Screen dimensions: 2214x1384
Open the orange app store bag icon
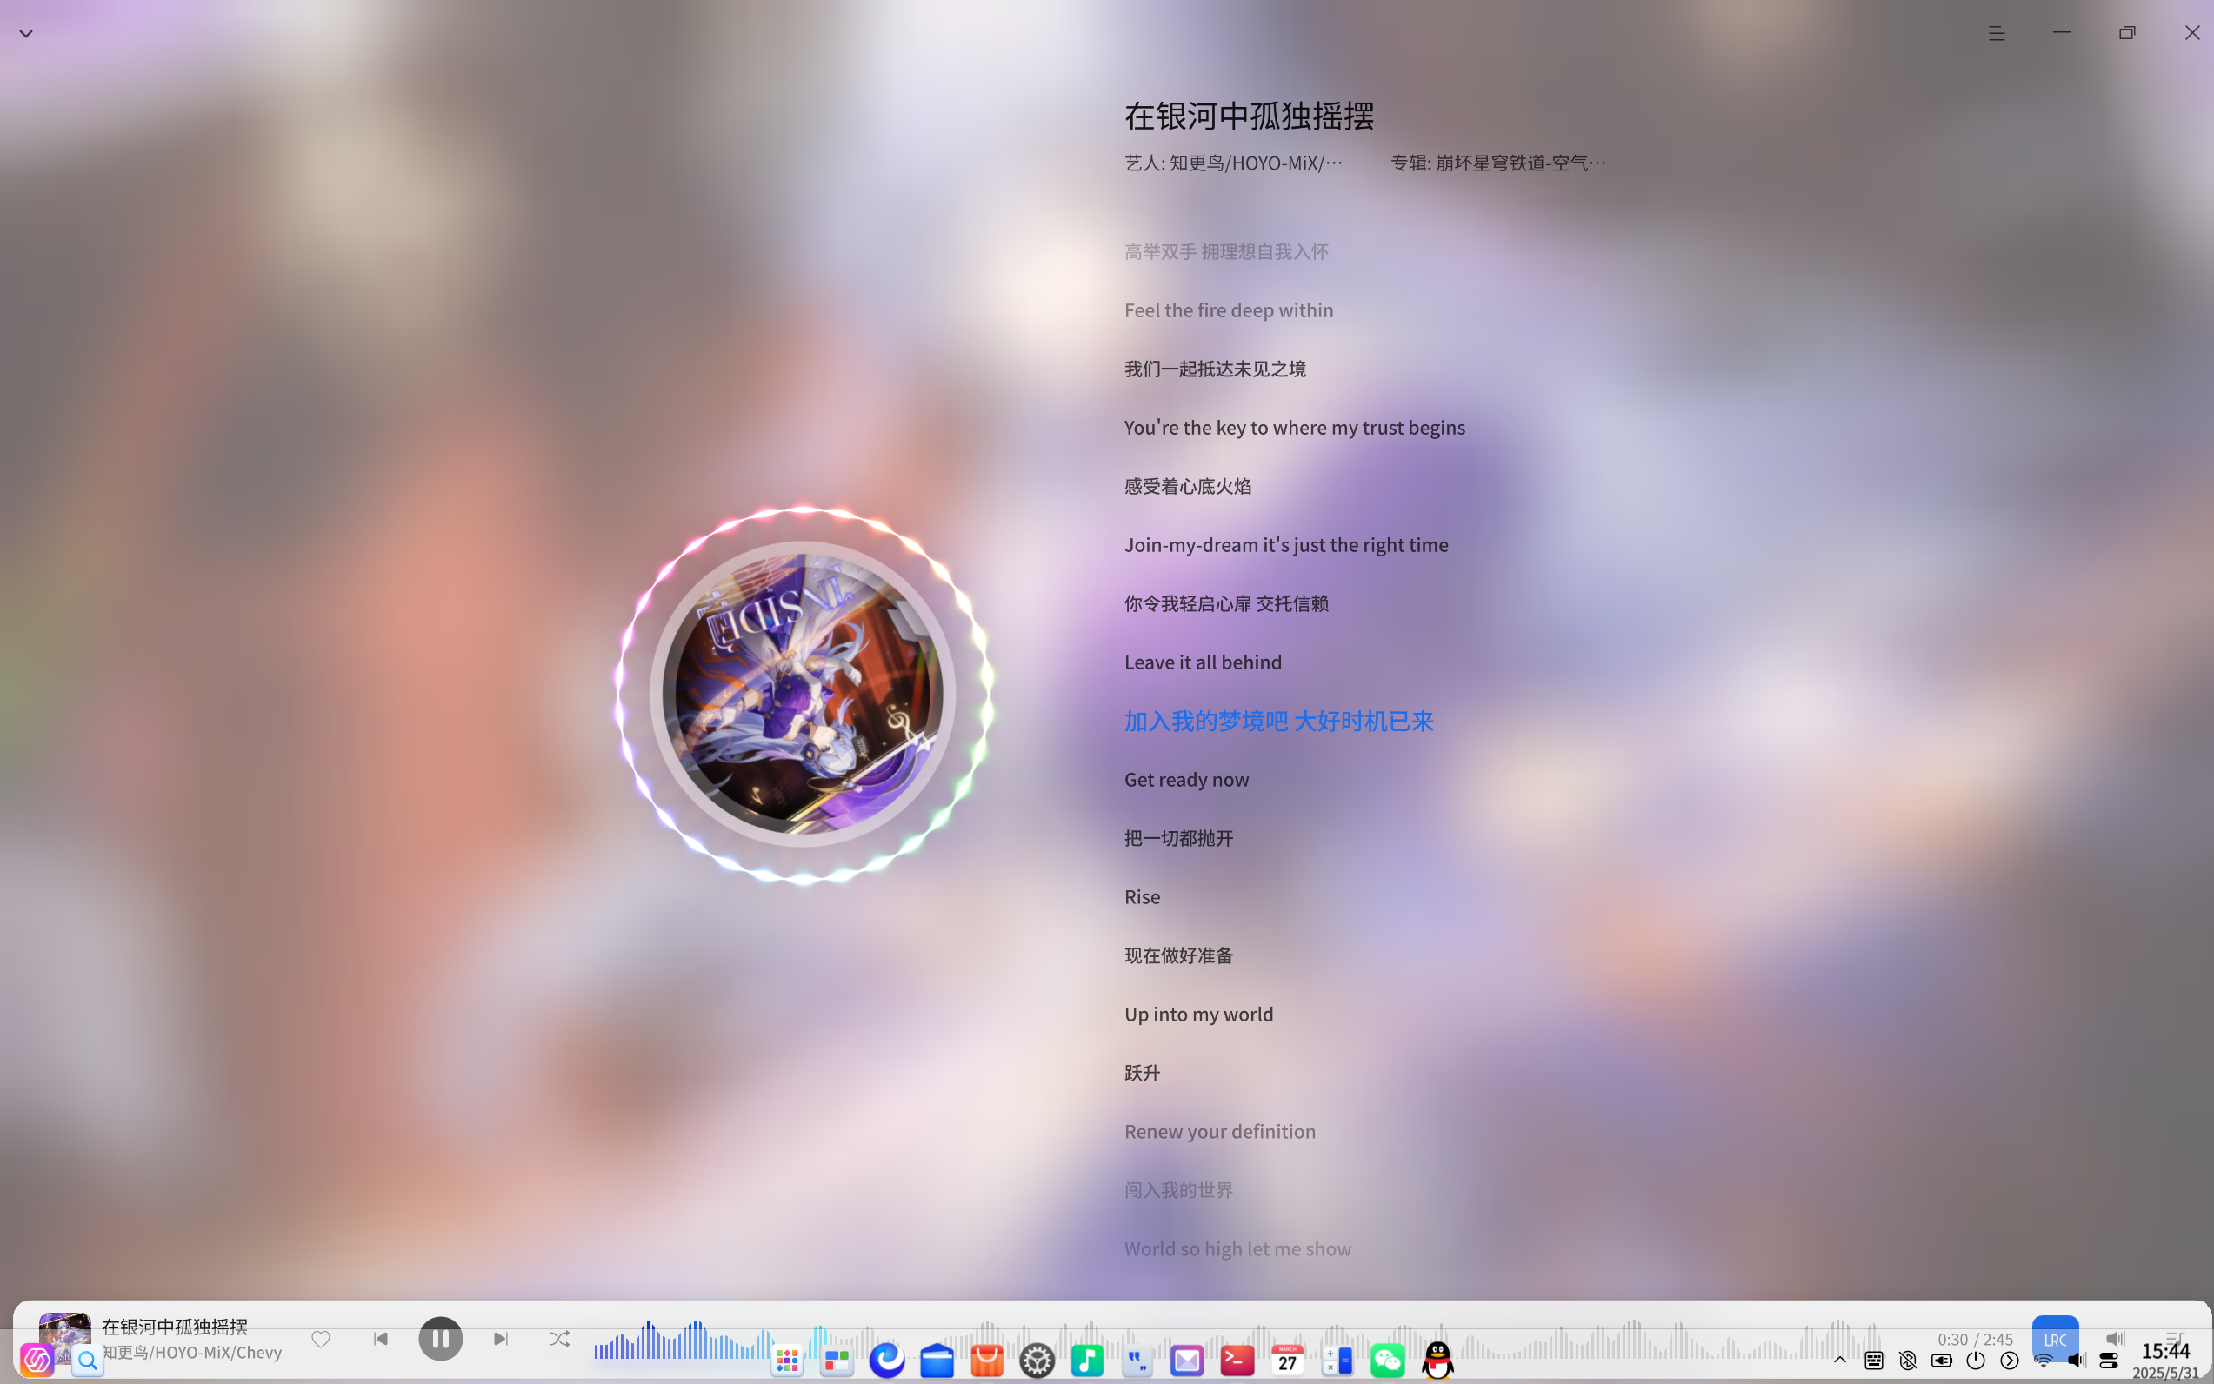(987, 1361)
